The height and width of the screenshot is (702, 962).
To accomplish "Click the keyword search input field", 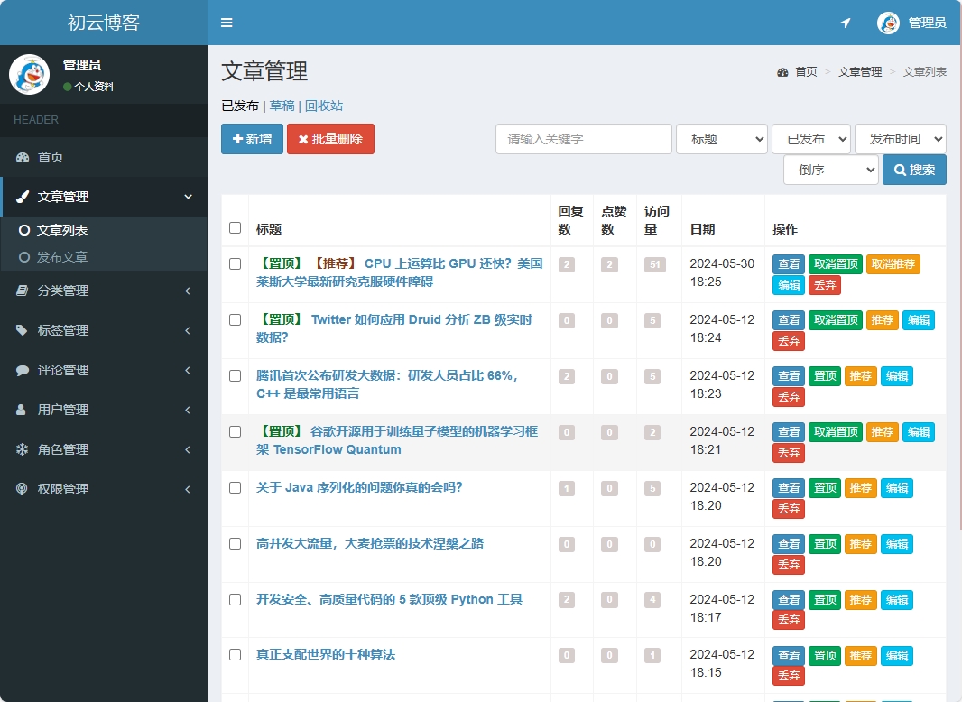I will coord(583,139).
